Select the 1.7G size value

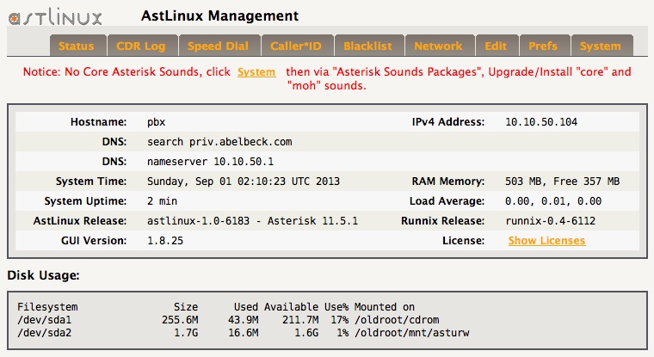(186, 333)
